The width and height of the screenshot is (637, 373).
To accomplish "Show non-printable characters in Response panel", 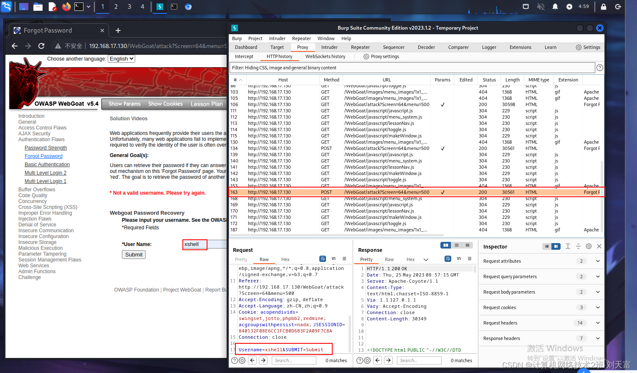I will click(x=459, y=259).
